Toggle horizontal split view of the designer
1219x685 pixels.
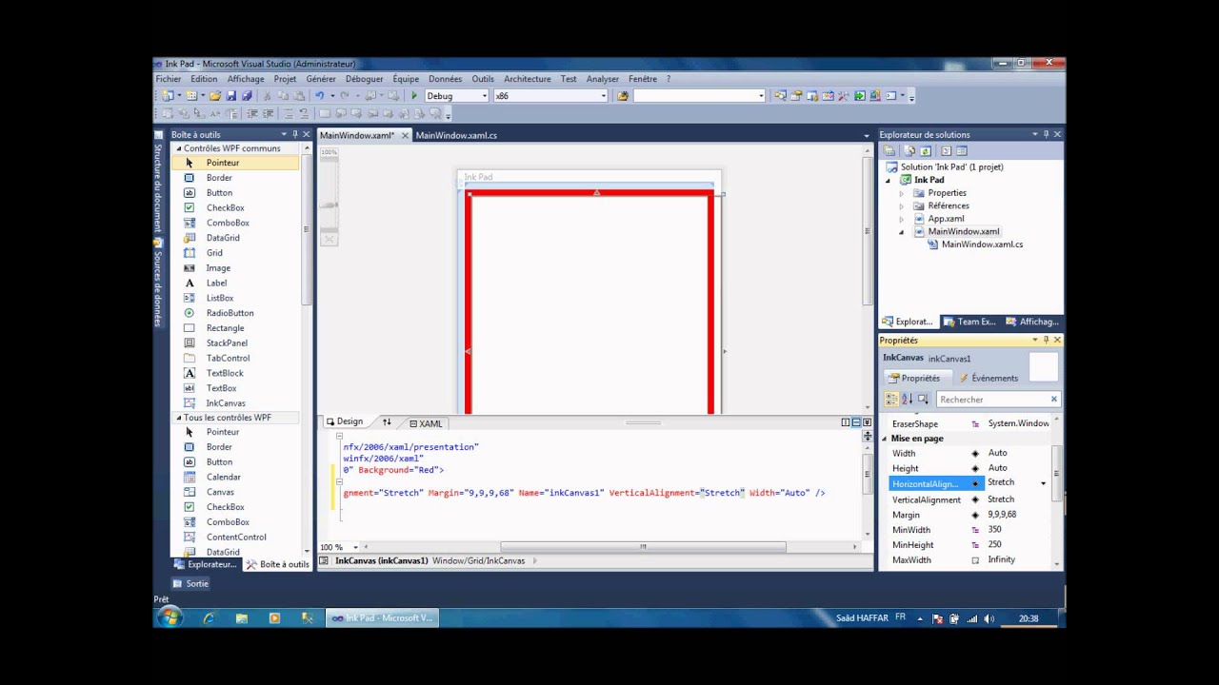856,422
